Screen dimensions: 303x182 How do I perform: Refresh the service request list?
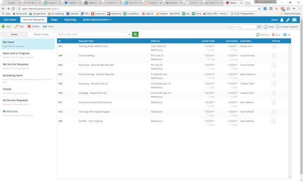(x=263, y=35)
